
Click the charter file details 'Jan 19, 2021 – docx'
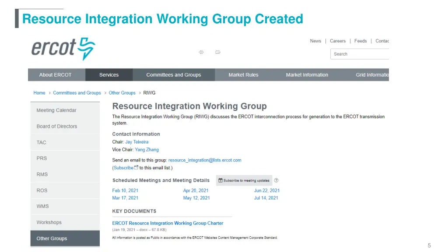coord(139,230)
